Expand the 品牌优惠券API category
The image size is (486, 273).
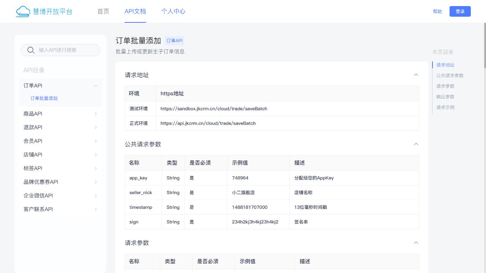[60, 182]
